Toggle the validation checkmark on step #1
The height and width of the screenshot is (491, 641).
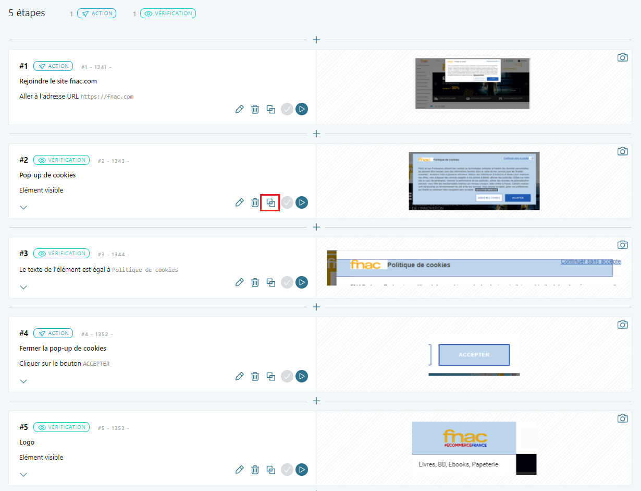click(287, 109)
